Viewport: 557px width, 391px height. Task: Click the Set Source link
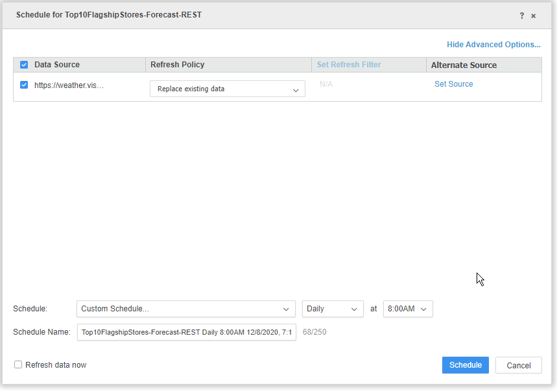tap(454, 84)
